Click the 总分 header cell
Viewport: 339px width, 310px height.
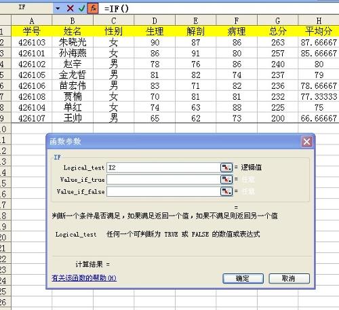278,31
